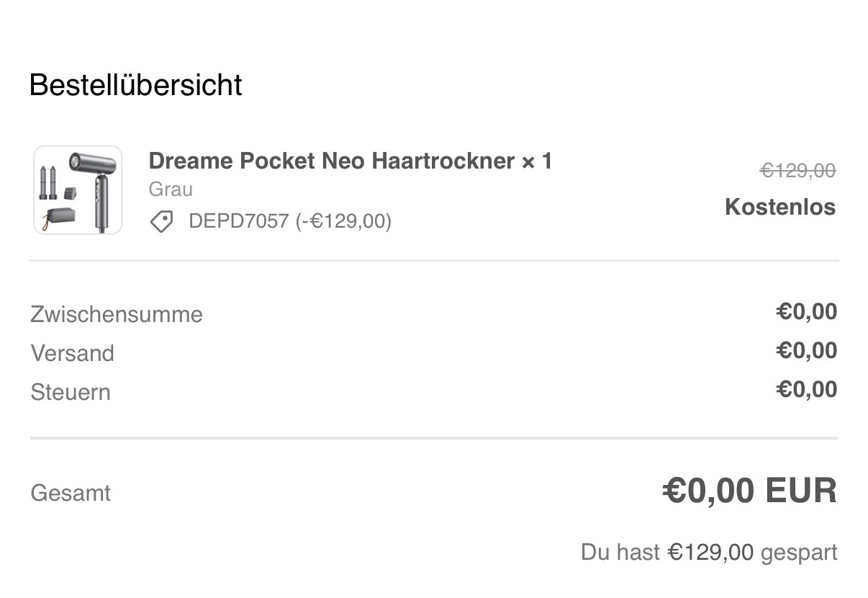
Task: Click the Versand label
Action: click(72, 354)
